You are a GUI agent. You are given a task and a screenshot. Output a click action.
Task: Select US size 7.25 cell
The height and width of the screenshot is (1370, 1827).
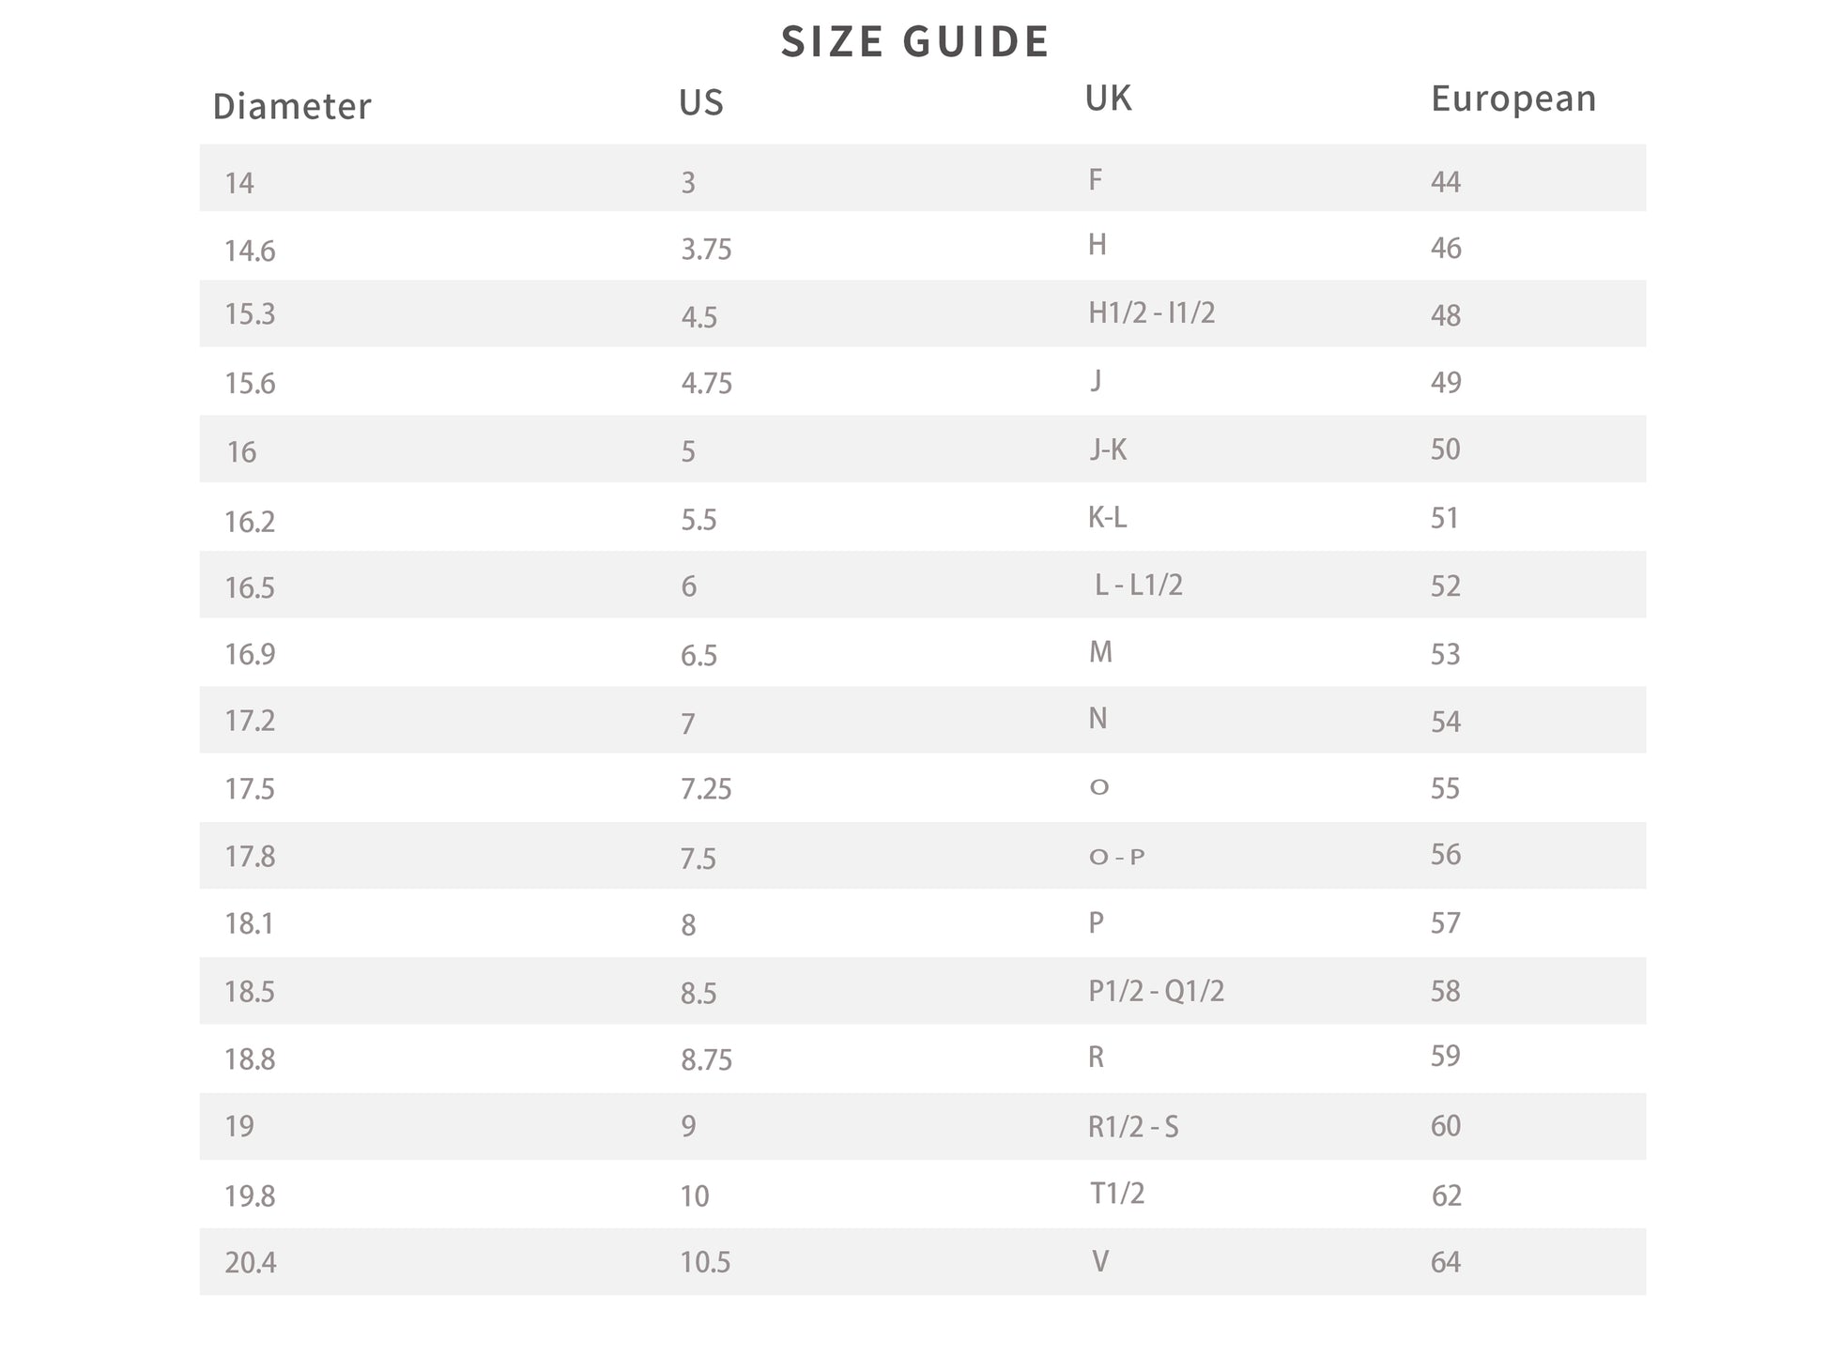[706, 789]
